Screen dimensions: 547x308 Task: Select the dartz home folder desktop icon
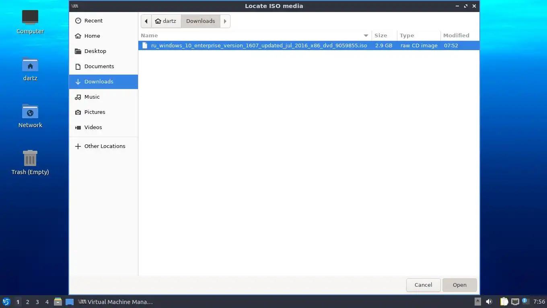click(x=30, y=69)
